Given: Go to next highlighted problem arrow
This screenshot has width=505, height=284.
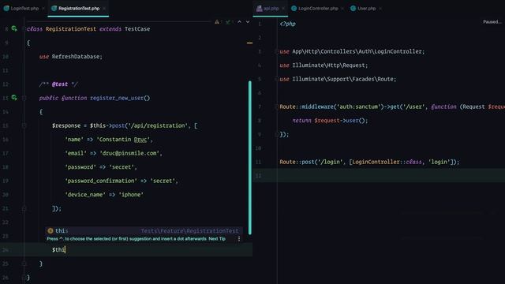Looking at the screenshot, I should pyautogui.click(x=248, y=22).
